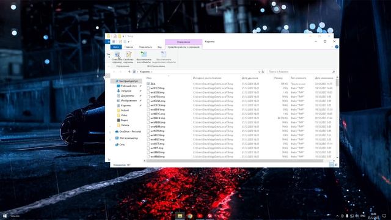
Task: Switch to large icons view in status bar
Action: coord(336,164)
